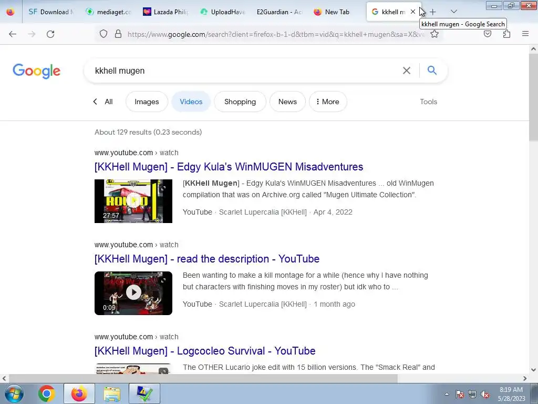Image resolution: width=538 pixels, height=404 pixels.
Task: List all tabs with the chevron dropdown
Action: [453, 12]
